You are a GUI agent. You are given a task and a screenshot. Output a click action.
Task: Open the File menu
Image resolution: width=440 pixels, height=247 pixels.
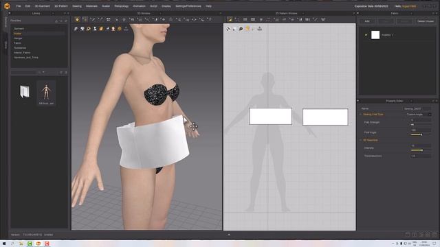click(19, 6)
